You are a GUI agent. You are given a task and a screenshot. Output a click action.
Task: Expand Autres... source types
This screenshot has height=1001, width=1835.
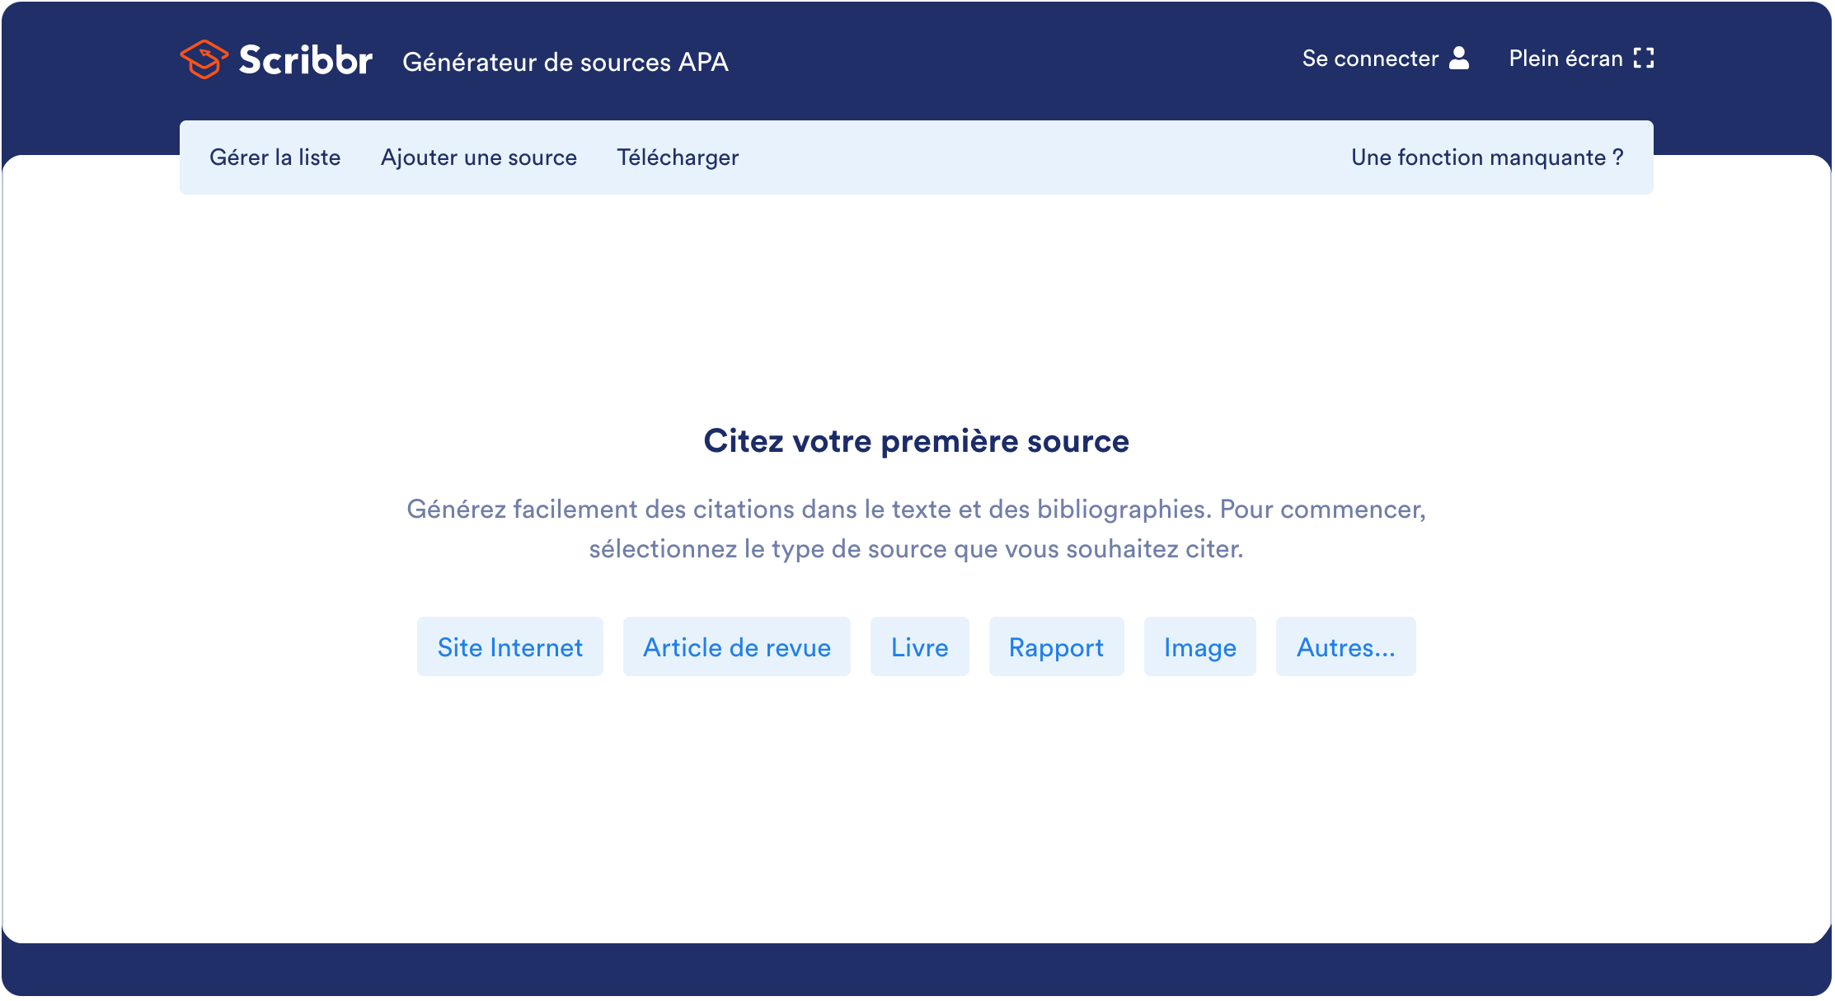click(1346, 647)
